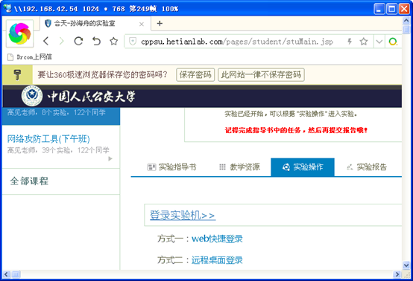Select the 合天-孙海舟的实验室 tab
This screenshot has width=413, height=281.
pos(95,24)
